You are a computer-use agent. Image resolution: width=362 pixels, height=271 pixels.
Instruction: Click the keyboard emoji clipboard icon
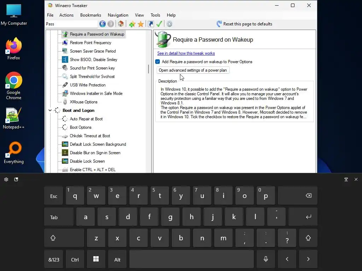16,179
